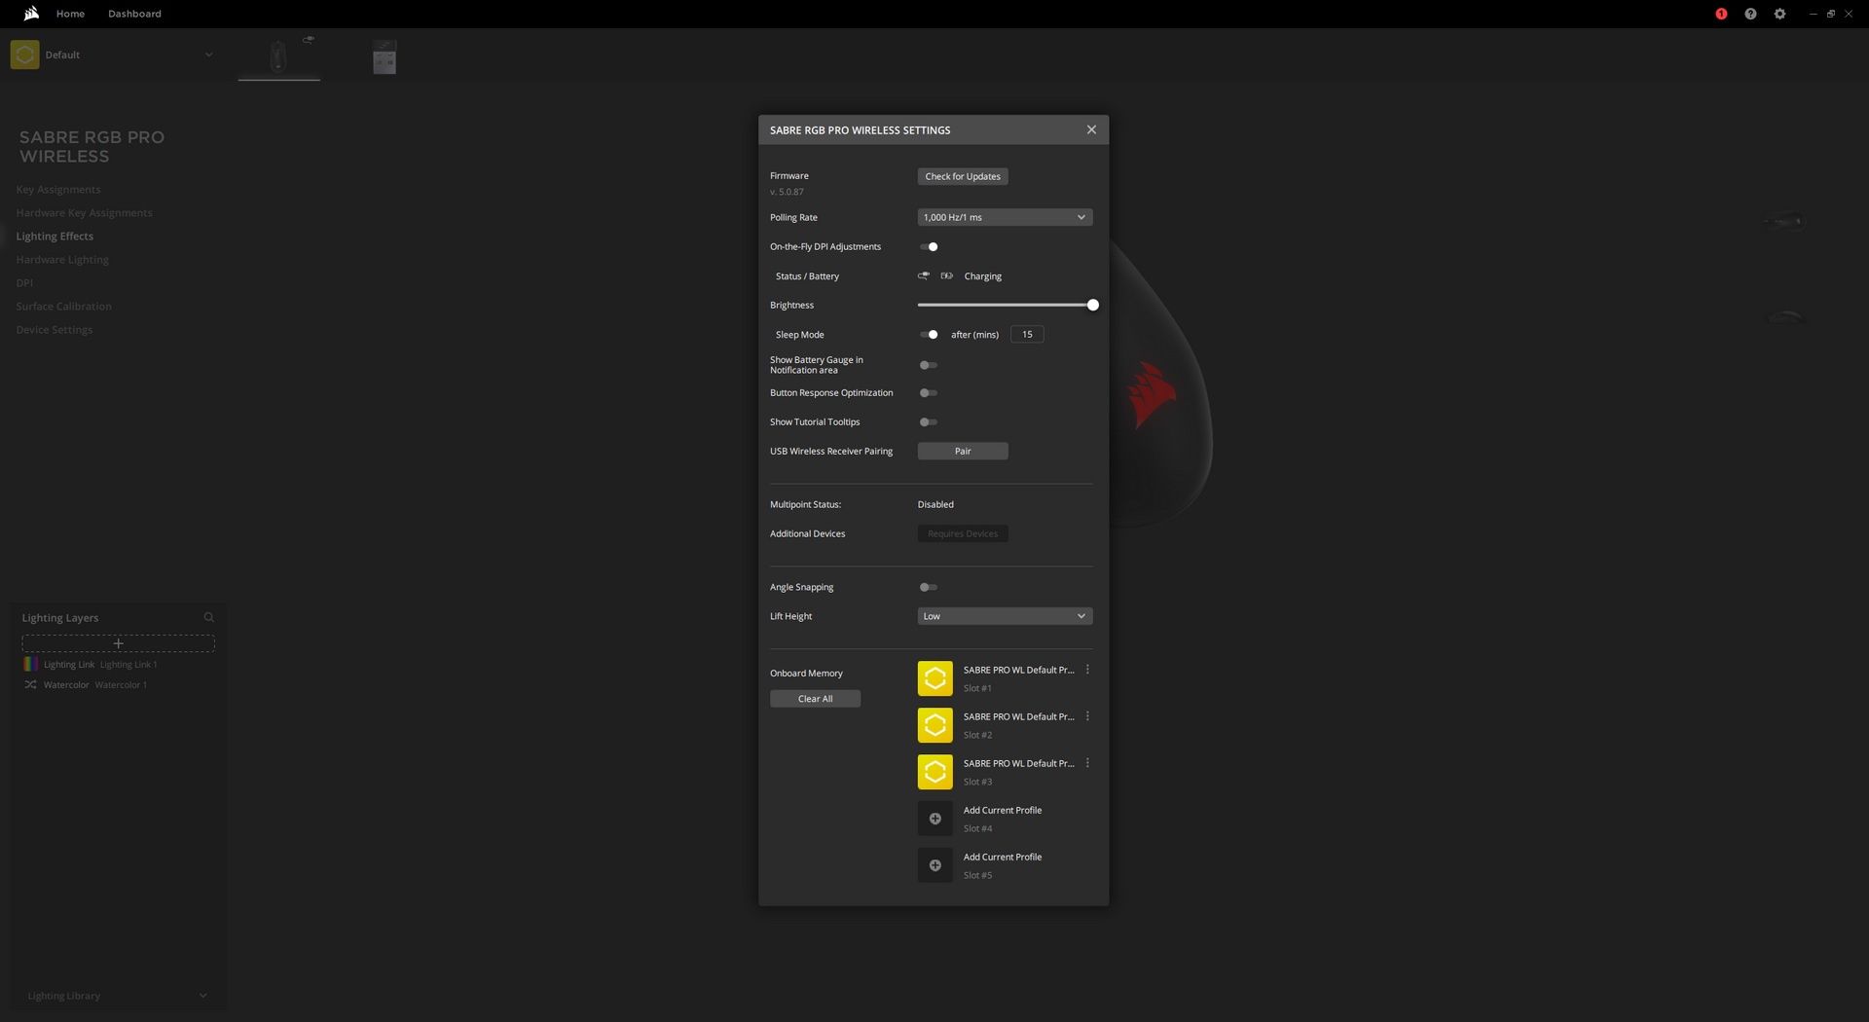The width and height of the screenshot is (1869, 1022).
Task: Click the Default profile icon
Action: 24,55
